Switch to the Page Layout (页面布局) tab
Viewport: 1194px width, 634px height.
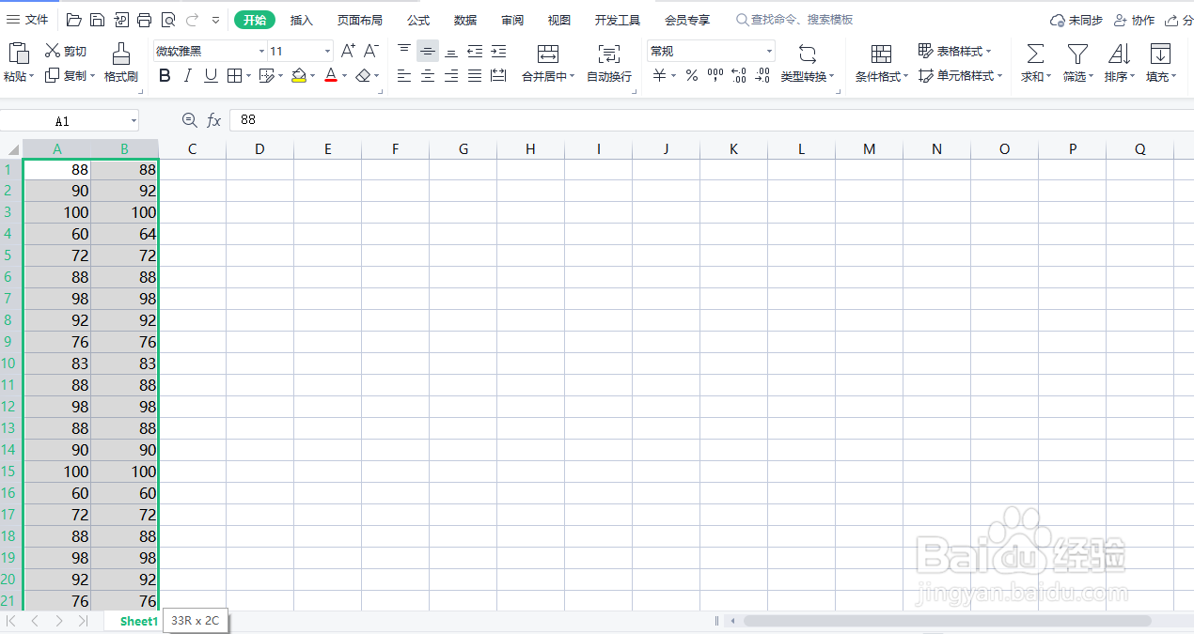tap(360, 20)
